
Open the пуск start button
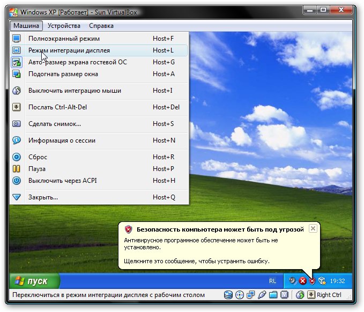[x=34, y=281]
